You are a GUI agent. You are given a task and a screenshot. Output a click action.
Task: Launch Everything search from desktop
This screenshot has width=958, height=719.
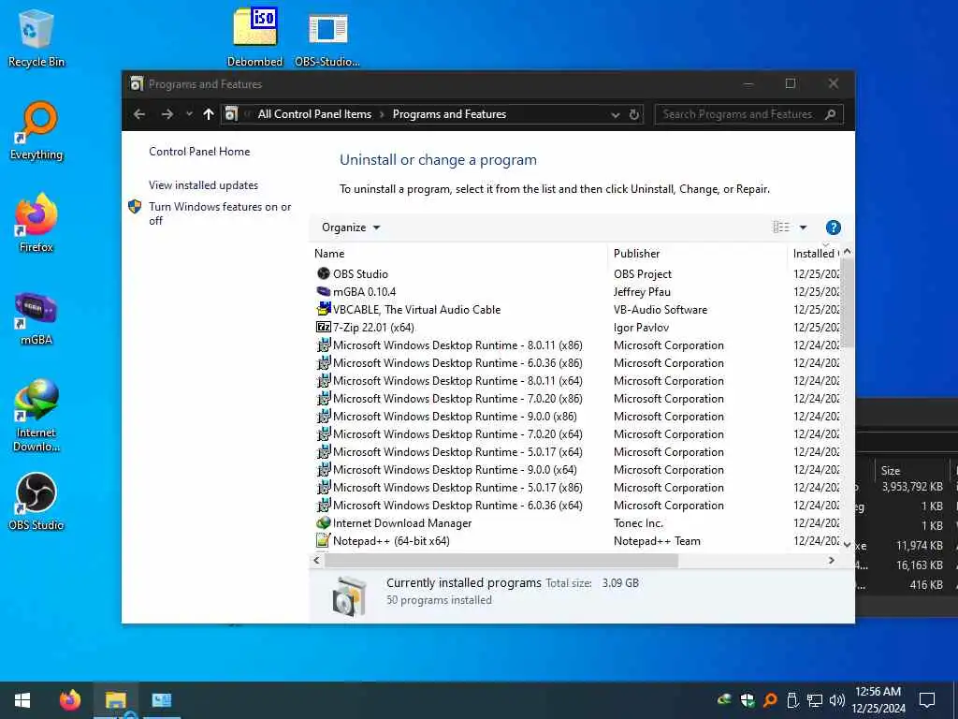pos(36,131)
